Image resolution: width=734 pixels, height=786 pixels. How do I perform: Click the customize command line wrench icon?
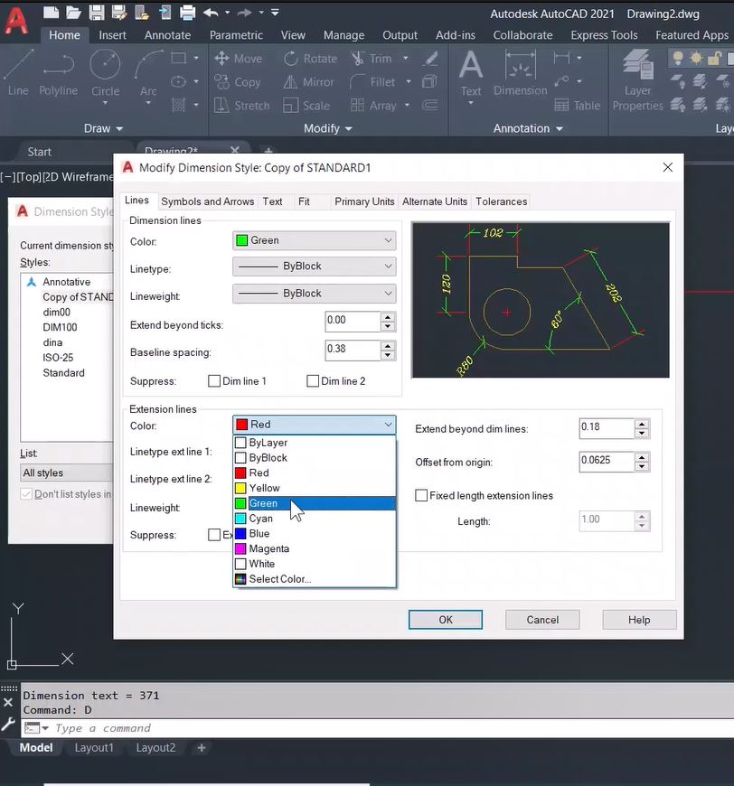[x=8, y=724]
